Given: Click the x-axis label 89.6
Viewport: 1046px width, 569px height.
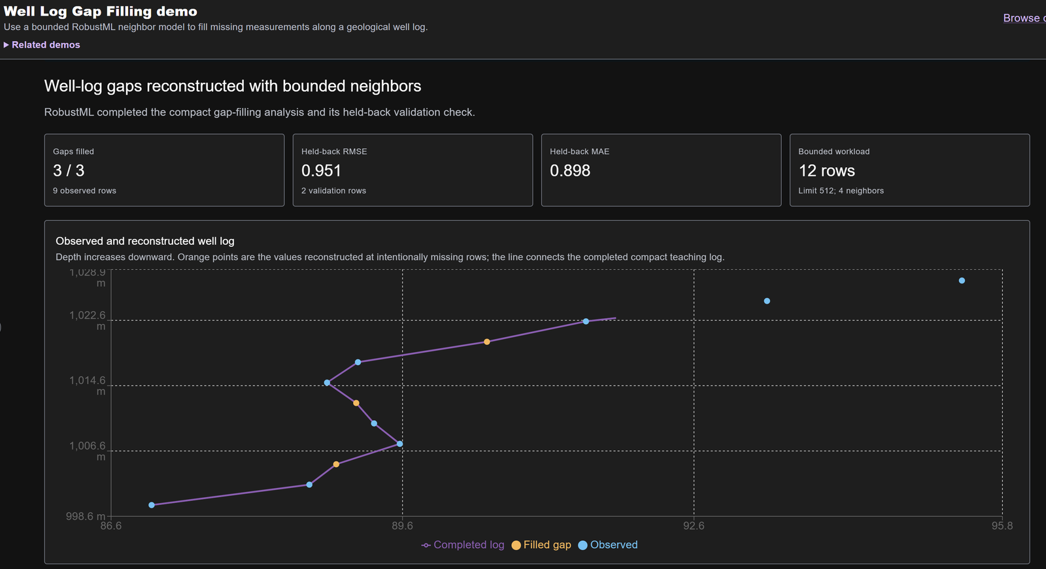Looking at the screenshot, I should coord(402,526).
